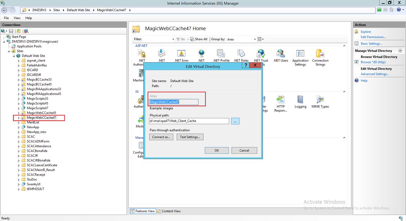Viewport: 406px width, 221px height.
Task: Click the Help question mark in address bar
Action: click(x=399, y=10)
